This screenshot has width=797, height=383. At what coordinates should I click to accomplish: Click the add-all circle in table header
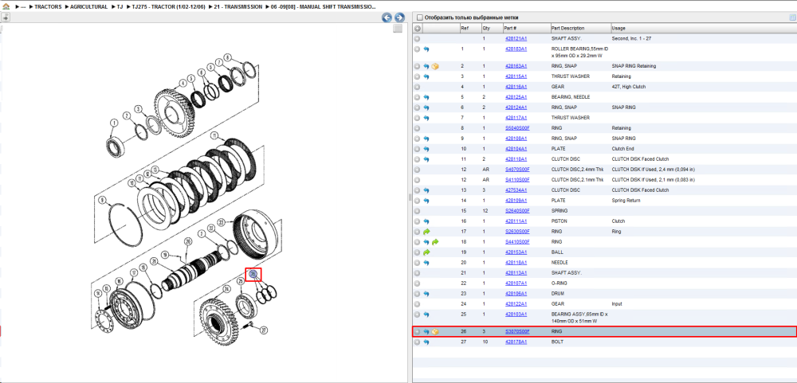tap(418, 29)
